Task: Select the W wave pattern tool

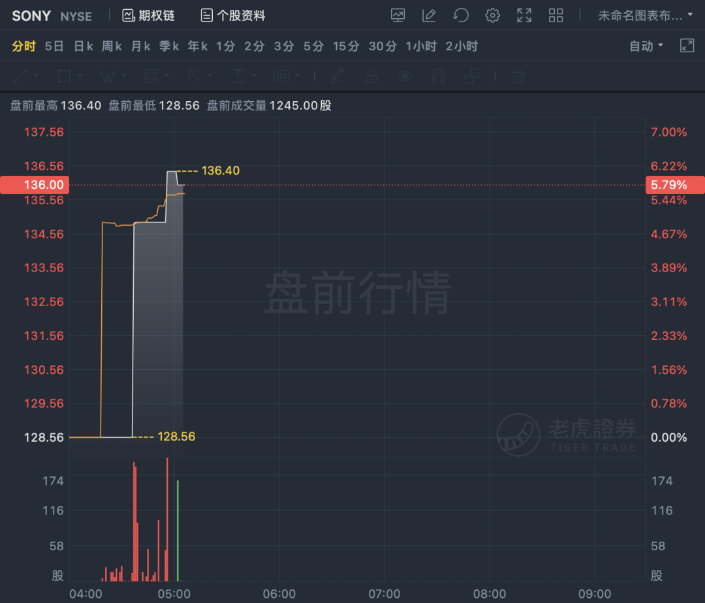Action: tap(108, 76)
